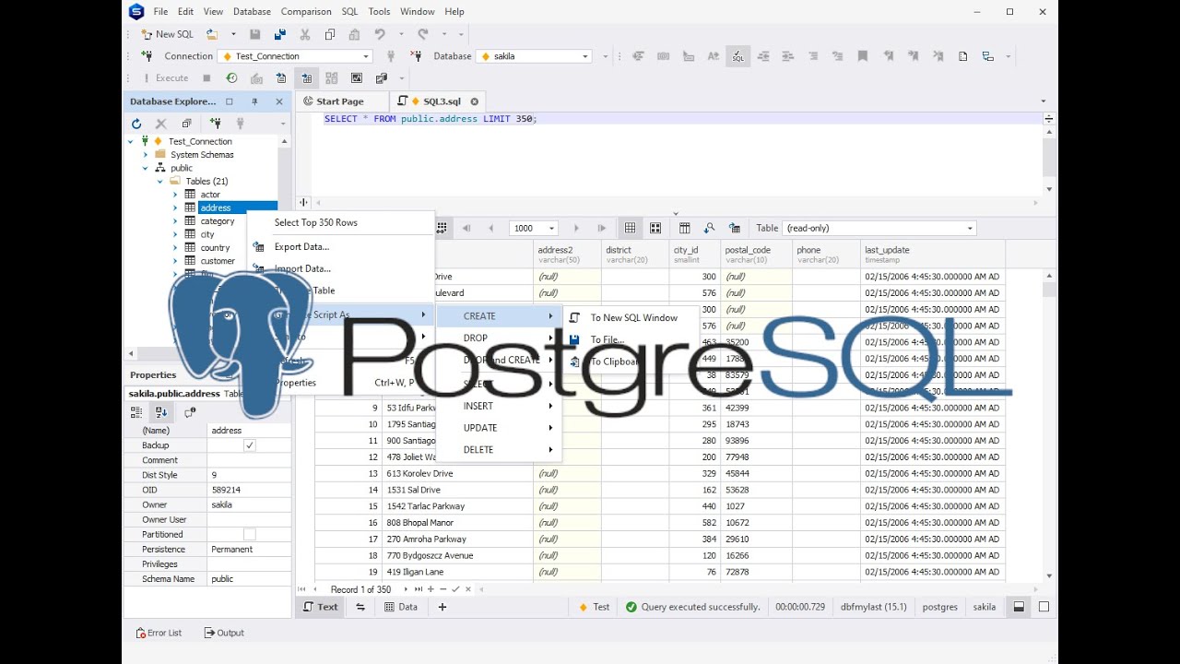This screenshot has width=1180, height=664.
Task: Open the Comparison menu
Action: [x=306, y=11]
